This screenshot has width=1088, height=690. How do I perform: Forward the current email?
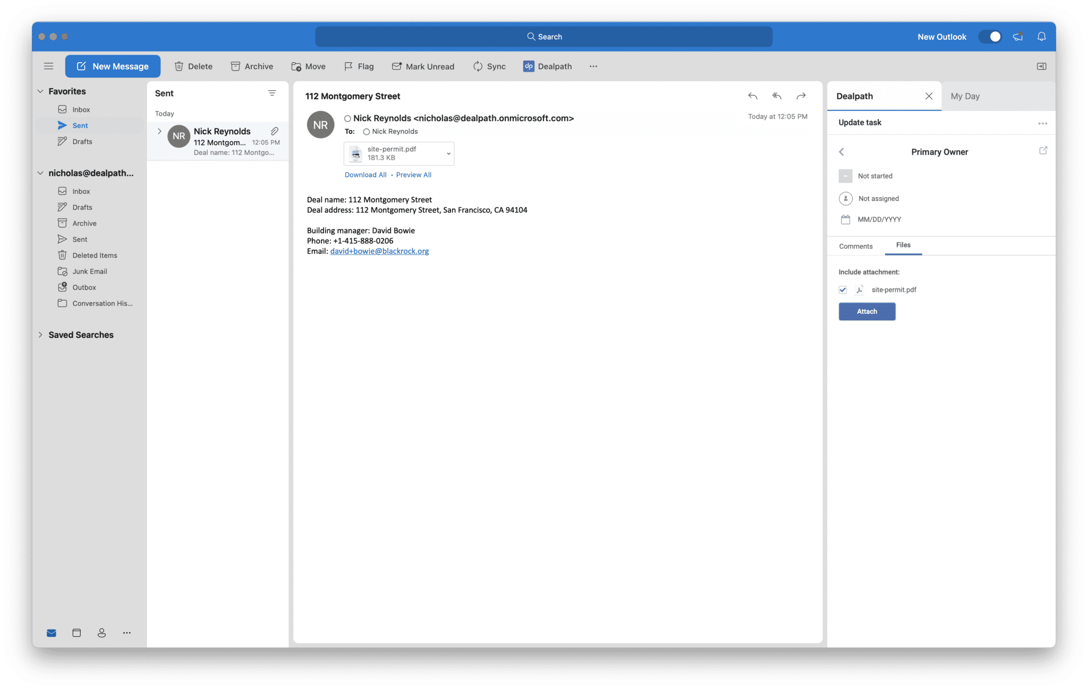pyautogui.click(x=801, y=96)
